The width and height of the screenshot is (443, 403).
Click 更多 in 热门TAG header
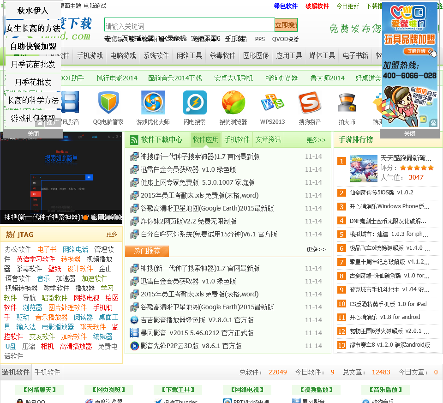[x=112, y=235]
